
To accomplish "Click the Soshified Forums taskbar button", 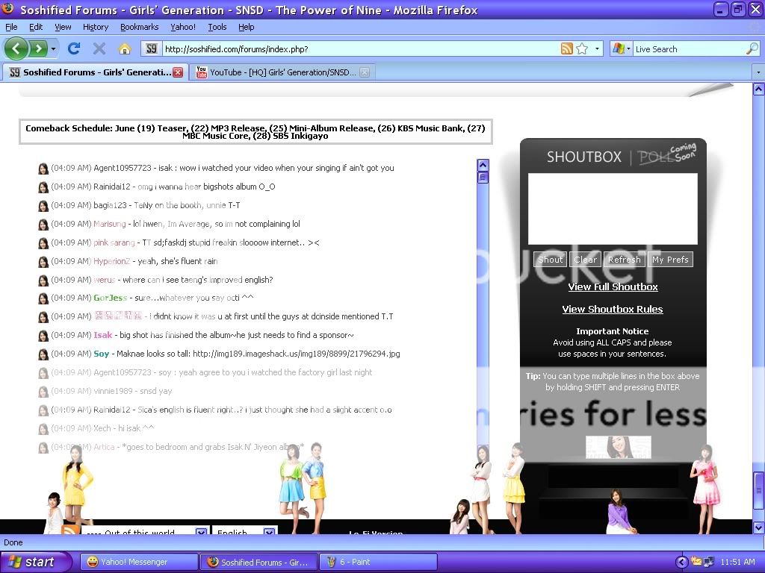I will 258,562.
